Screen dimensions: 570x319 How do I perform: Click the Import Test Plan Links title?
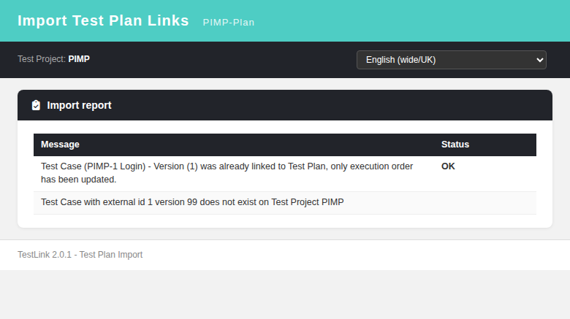click(103, 20)
